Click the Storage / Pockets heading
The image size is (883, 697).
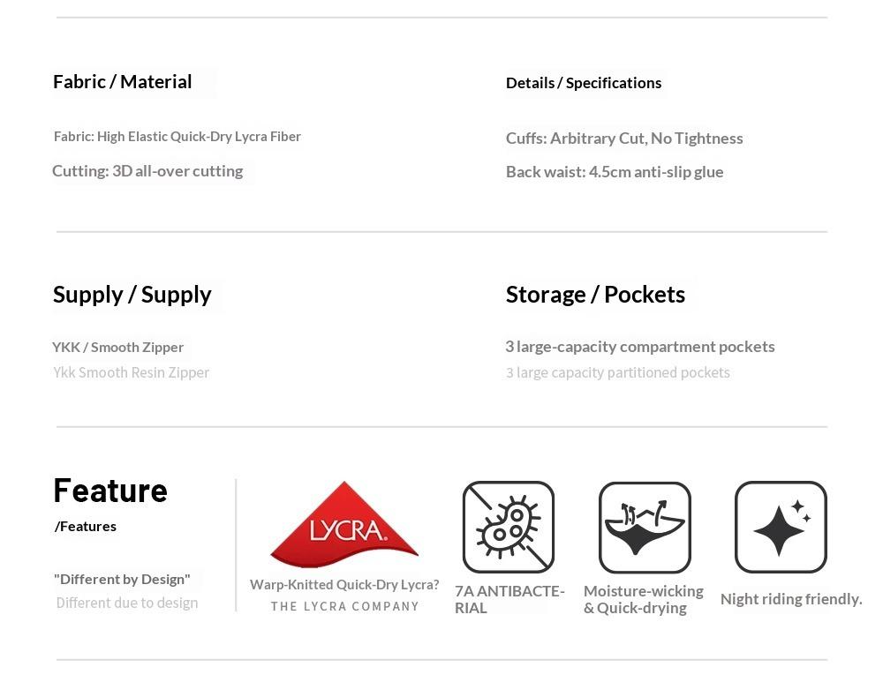point(595,295)
